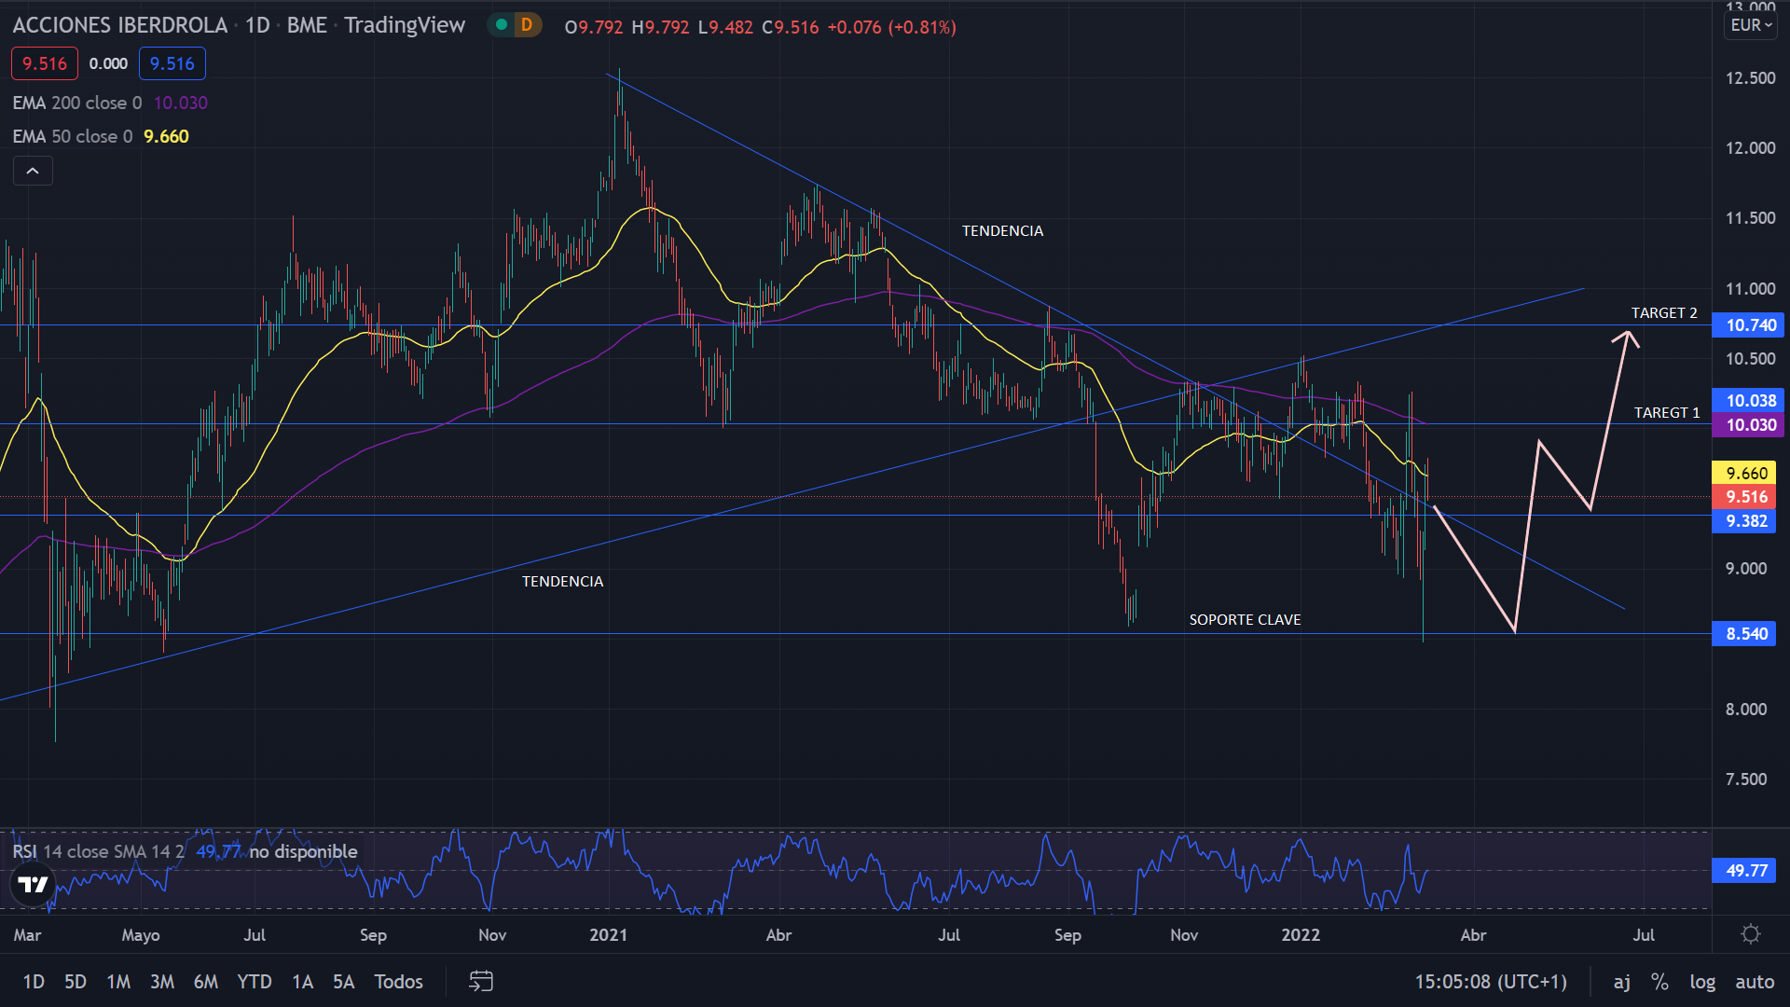This screenshot has height=1007, width=1790.
Task: Select the YTD time range
Action: [x=255, y=981]
